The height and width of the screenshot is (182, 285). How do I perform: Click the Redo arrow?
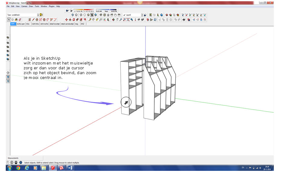coord(179,20)
